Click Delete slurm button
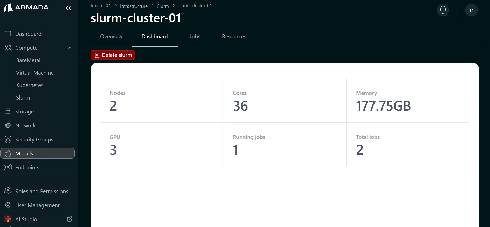 pos(113,55)
